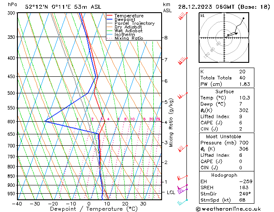Click the surface Dewp value 7
This screenshot has height=212, width=274.
tap(240, 104)
